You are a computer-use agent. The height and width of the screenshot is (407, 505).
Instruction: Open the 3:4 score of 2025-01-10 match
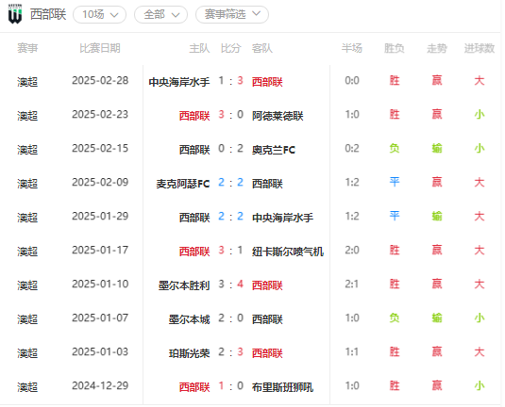click(230, 285)
